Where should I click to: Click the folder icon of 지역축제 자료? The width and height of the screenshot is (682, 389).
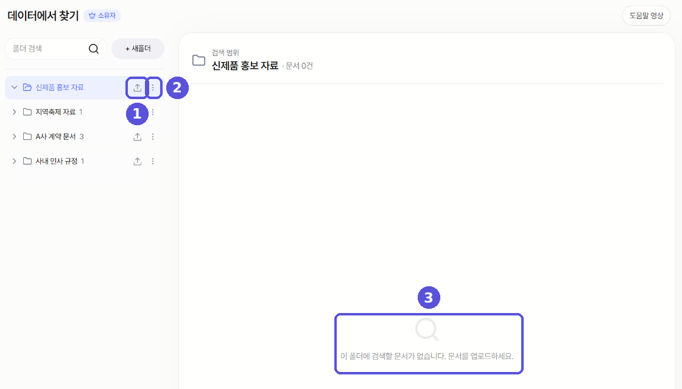pos(27,112)
